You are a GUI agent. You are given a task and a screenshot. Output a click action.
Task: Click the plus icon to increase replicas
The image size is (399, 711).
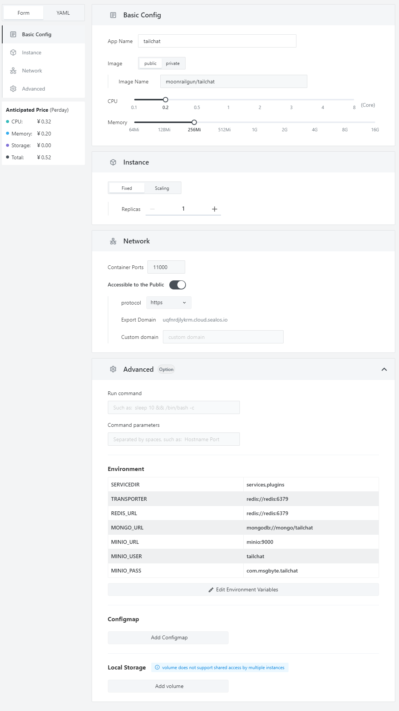coord(214,209)
